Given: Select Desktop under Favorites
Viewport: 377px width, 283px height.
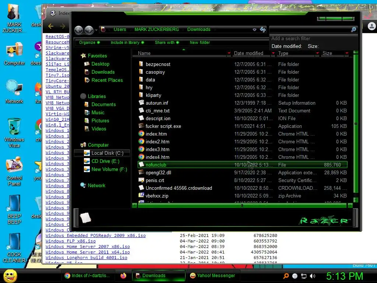Looking at the screenshot, I should point(100,64).
